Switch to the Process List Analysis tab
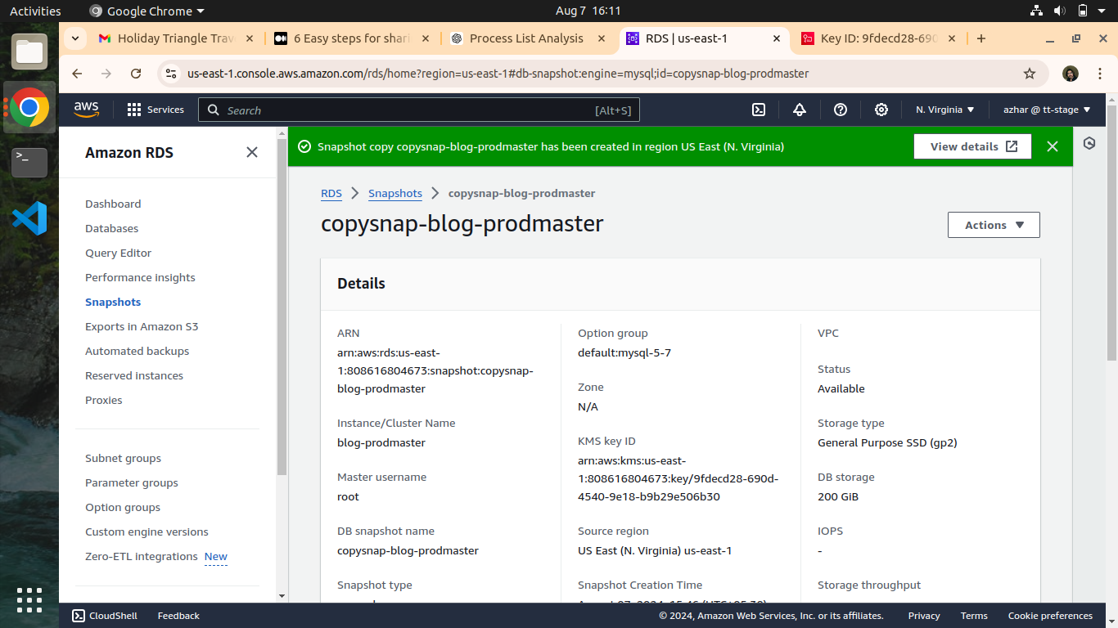This screenshot has width=1118, height=628. point(526,38)
